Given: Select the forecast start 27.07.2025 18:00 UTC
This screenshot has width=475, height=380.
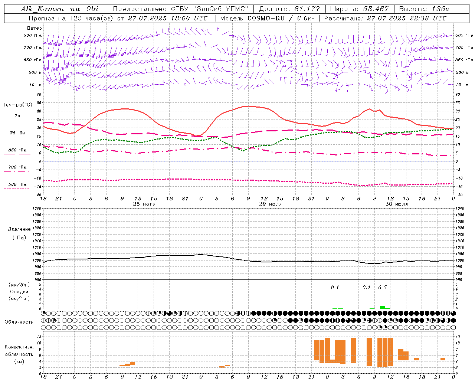Looking at the screenshot, I should (168, 18).
